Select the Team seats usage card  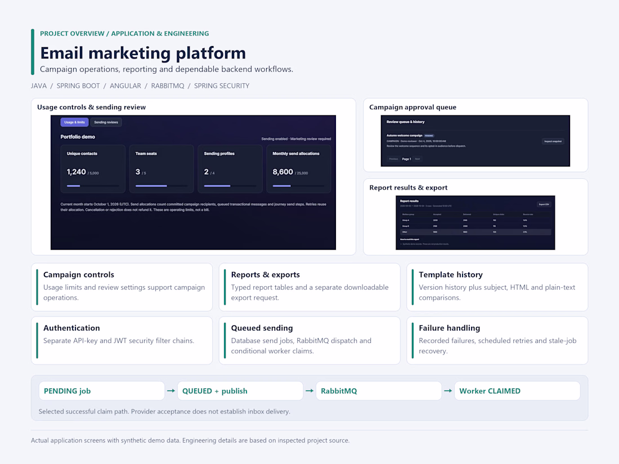point(162,169)
